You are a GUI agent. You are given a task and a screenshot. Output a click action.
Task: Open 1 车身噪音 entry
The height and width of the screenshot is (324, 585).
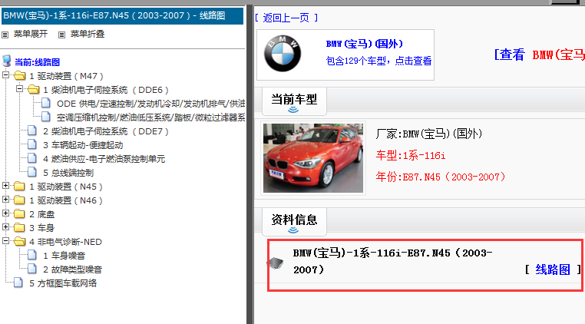coord(64,256)
